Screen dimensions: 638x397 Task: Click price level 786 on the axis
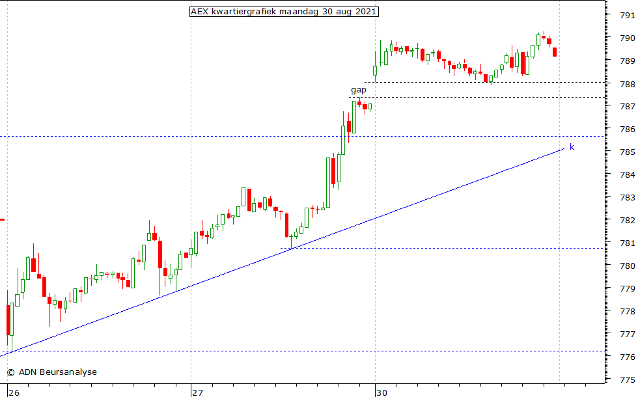628,130
